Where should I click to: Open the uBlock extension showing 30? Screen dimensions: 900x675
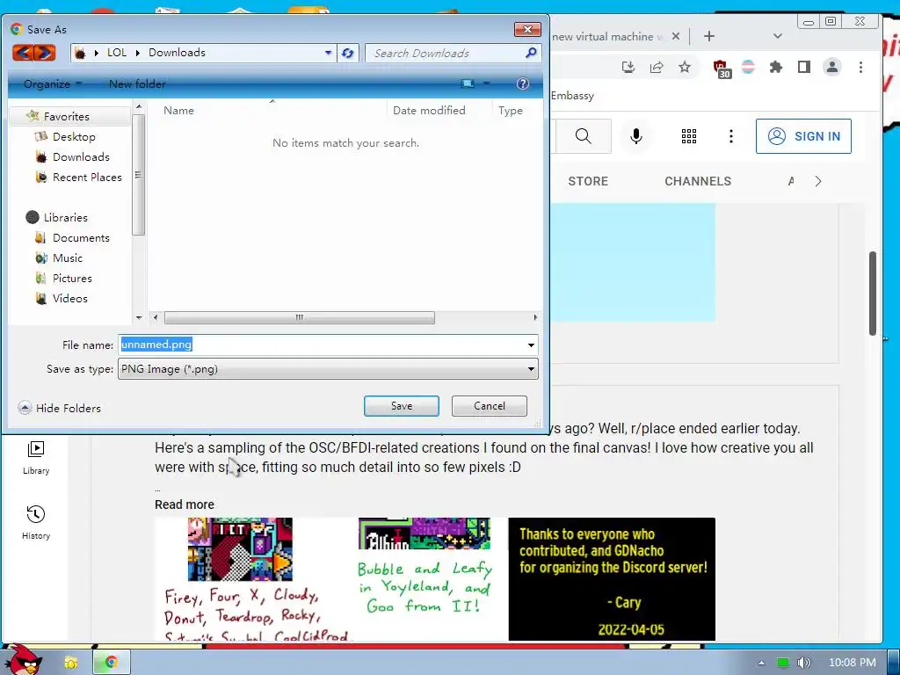click(x=722, y=69)
